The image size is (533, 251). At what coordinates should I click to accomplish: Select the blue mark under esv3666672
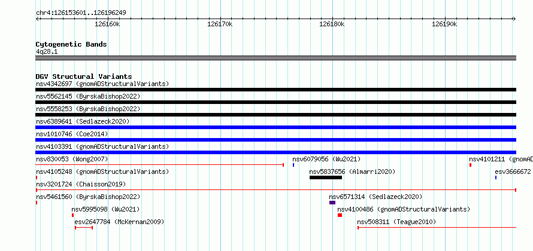tap(496, 177)
